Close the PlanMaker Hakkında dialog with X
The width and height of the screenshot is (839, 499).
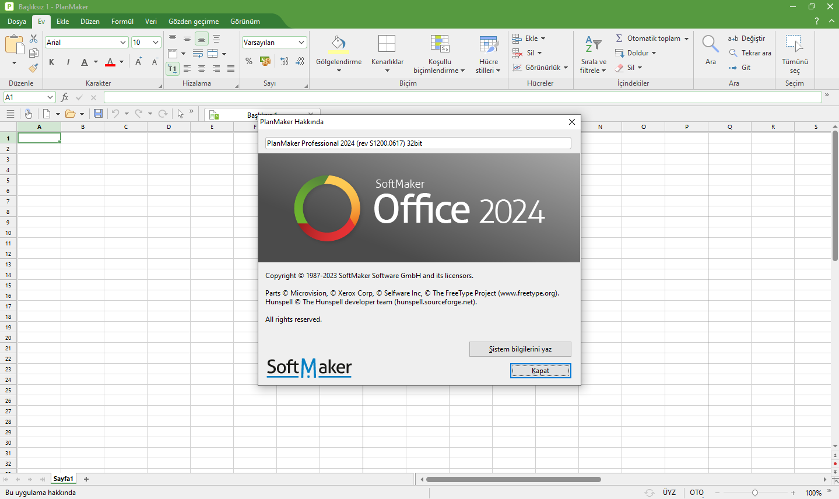click(x=572, y=122)
